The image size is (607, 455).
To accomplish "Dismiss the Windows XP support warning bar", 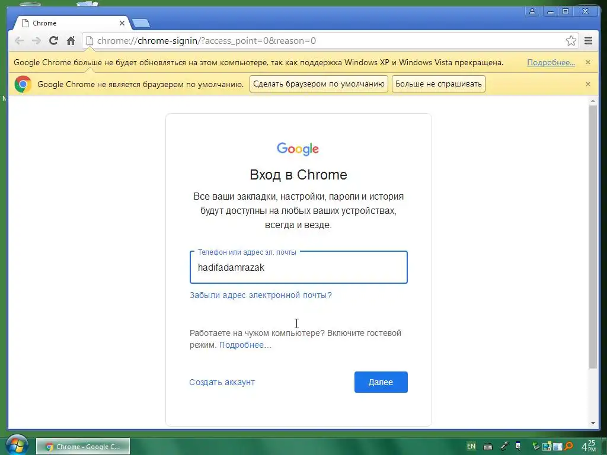I will click(588, 62).
